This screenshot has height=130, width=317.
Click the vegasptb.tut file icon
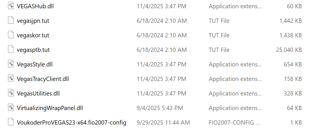pyautogui.click(x=11, y=50)
